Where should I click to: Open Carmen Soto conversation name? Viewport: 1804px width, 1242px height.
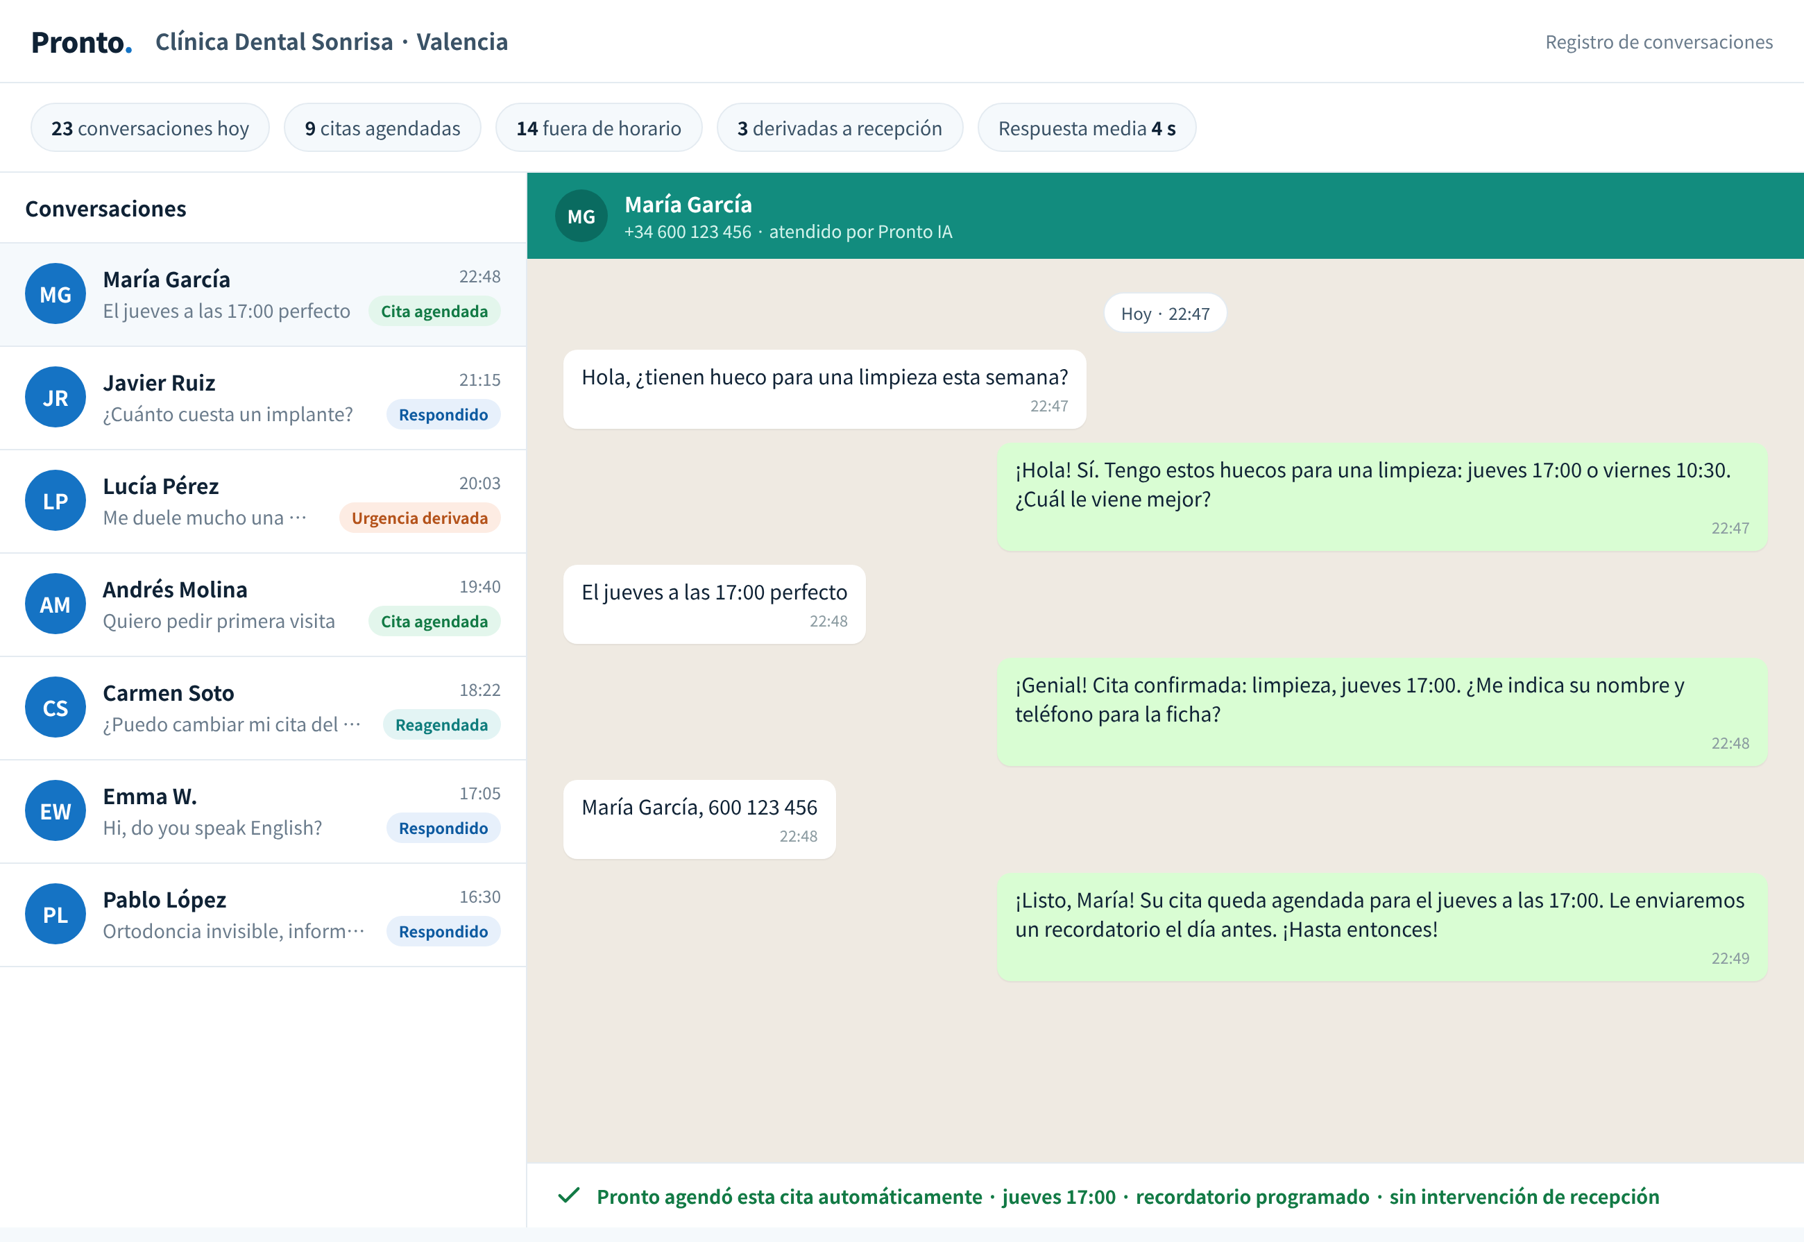[168, 693]
